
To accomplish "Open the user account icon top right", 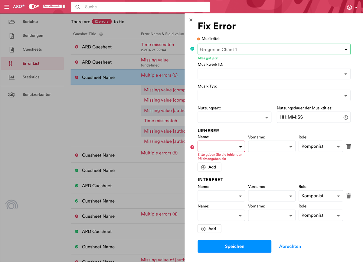I will (349, 7).
